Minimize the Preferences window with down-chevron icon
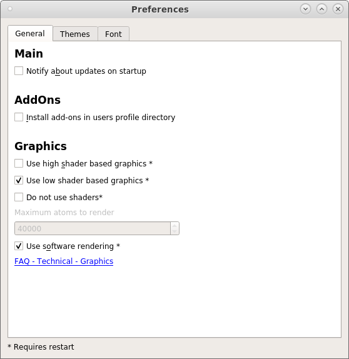The image size is (349, 359). click(305, 9)
